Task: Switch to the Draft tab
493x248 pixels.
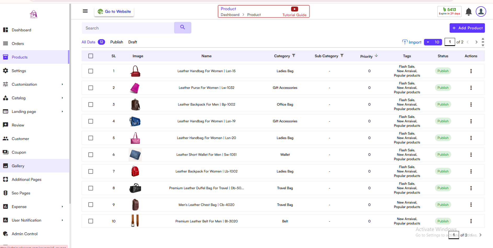Action: point(133,42)
